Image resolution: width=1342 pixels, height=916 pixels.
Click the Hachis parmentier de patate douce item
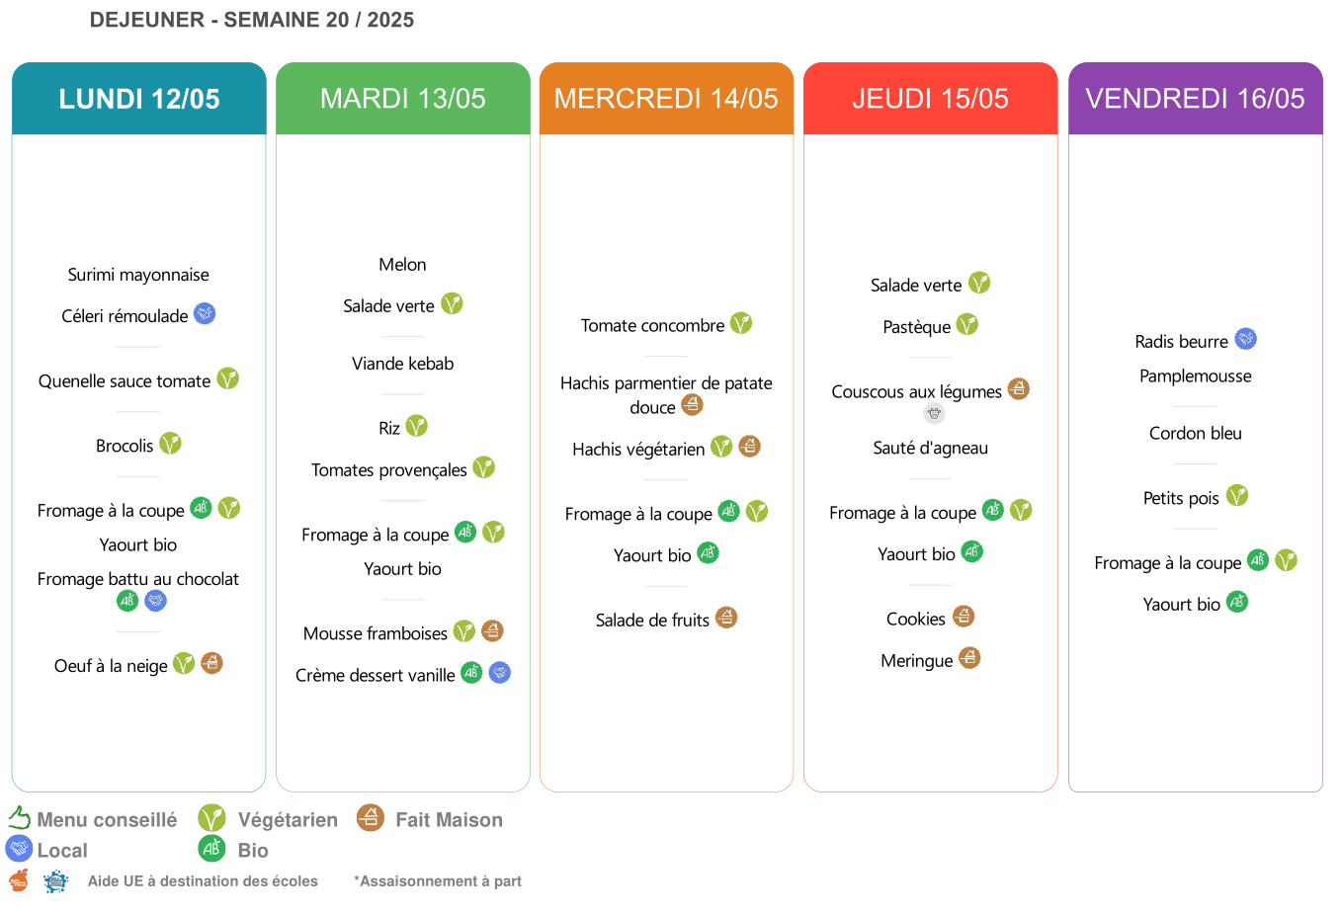(x=666, y=395)
